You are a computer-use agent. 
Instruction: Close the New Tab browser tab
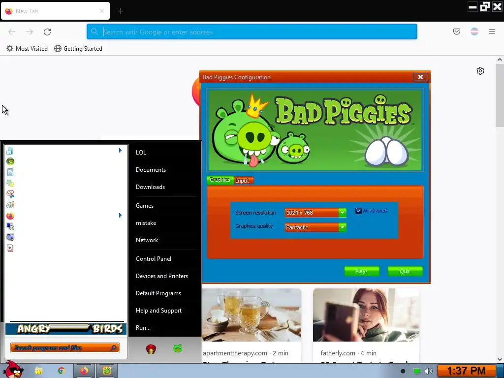(x=102, y=11)
